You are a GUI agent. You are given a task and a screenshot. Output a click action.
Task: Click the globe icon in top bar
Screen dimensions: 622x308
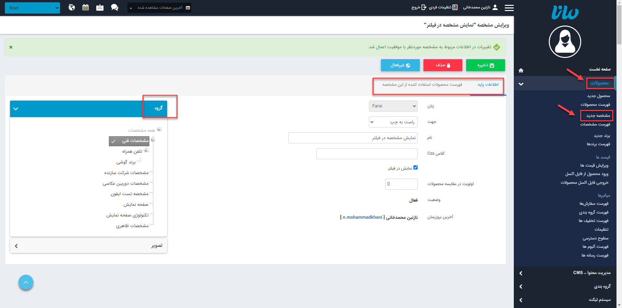click(x=72, y=7)
